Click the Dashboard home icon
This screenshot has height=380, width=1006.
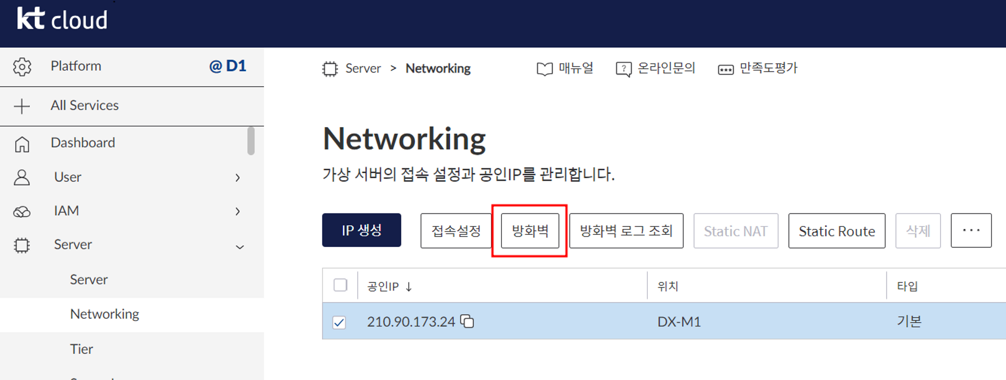tap(22, 144)
